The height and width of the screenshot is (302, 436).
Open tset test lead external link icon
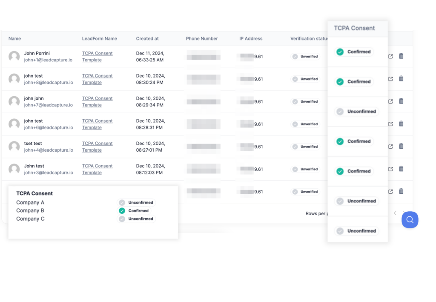tap(390, 147)
